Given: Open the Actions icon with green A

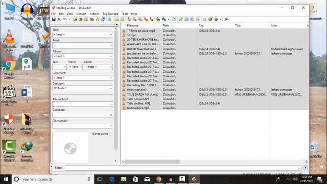Looking at the screenshot, I should click(x=158, y=19).
